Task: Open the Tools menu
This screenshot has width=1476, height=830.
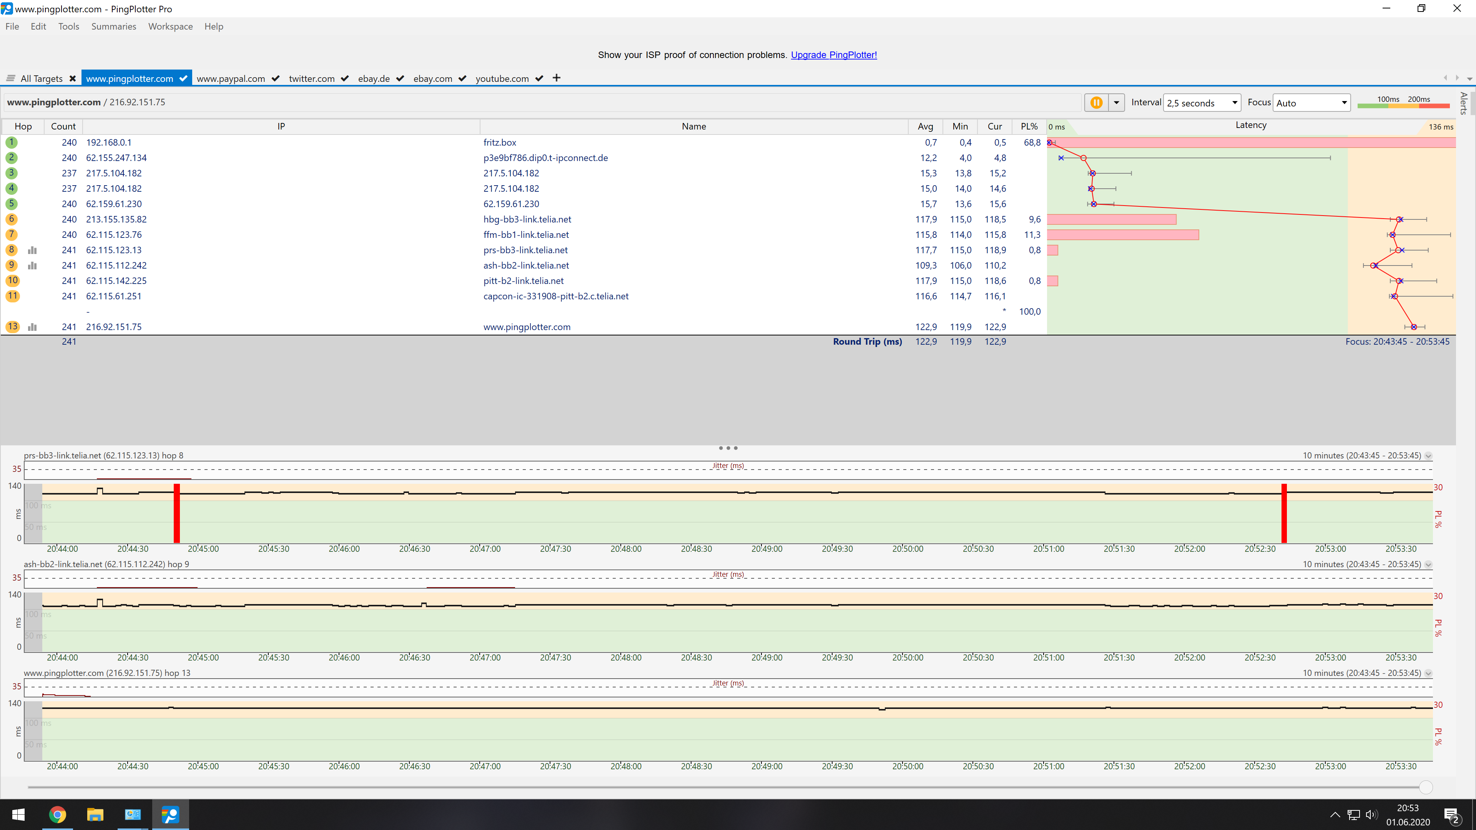Action: (x=69, y=27)
